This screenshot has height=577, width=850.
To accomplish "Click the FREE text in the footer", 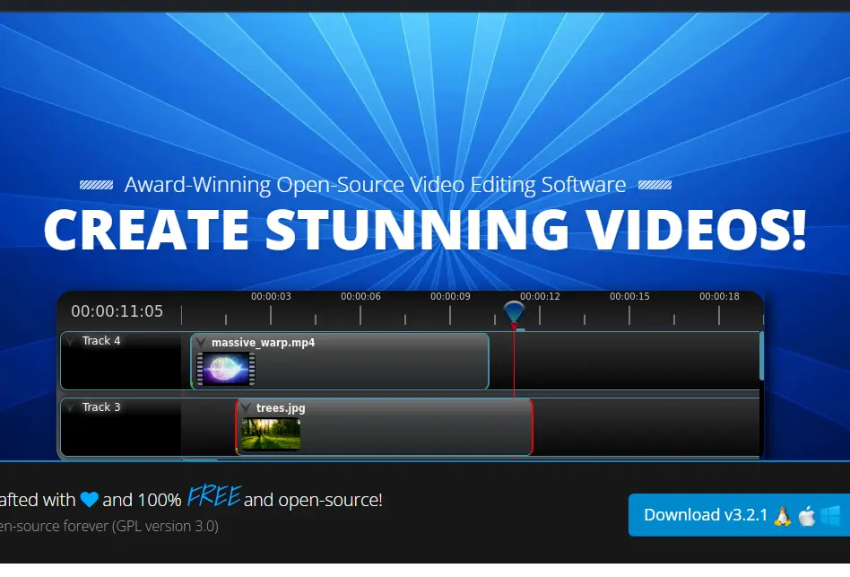I will tap(213, 496).
